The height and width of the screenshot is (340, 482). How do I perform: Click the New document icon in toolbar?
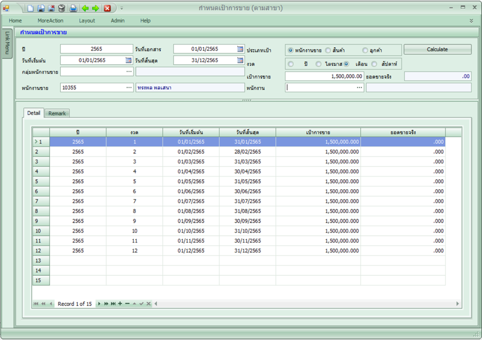click(31, 8)
